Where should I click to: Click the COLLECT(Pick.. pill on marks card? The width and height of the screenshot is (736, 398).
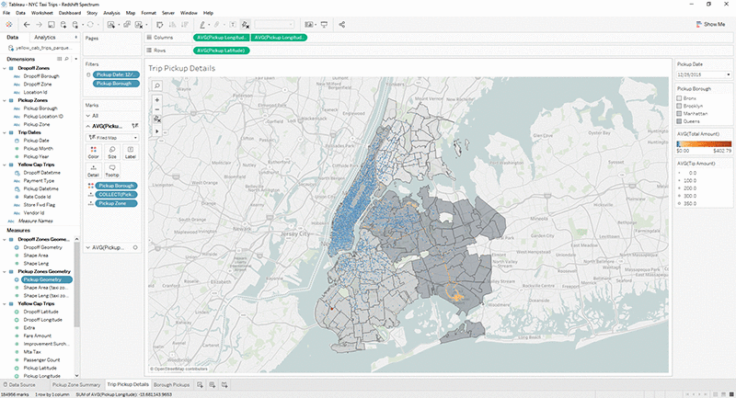click(x=117, y=195)
